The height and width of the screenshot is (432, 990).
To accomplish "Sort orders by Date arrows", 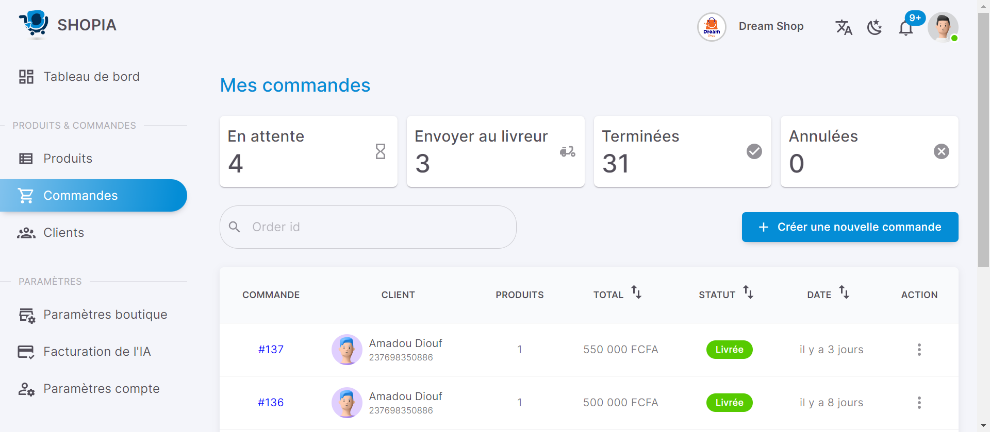I will (x=844, y=293).
